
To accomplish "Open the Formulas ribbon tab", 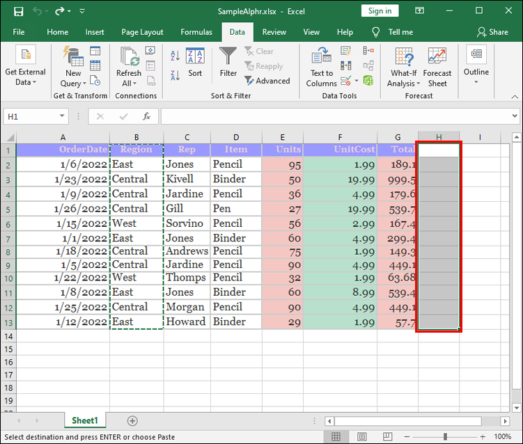I will (x=196, y=32).
